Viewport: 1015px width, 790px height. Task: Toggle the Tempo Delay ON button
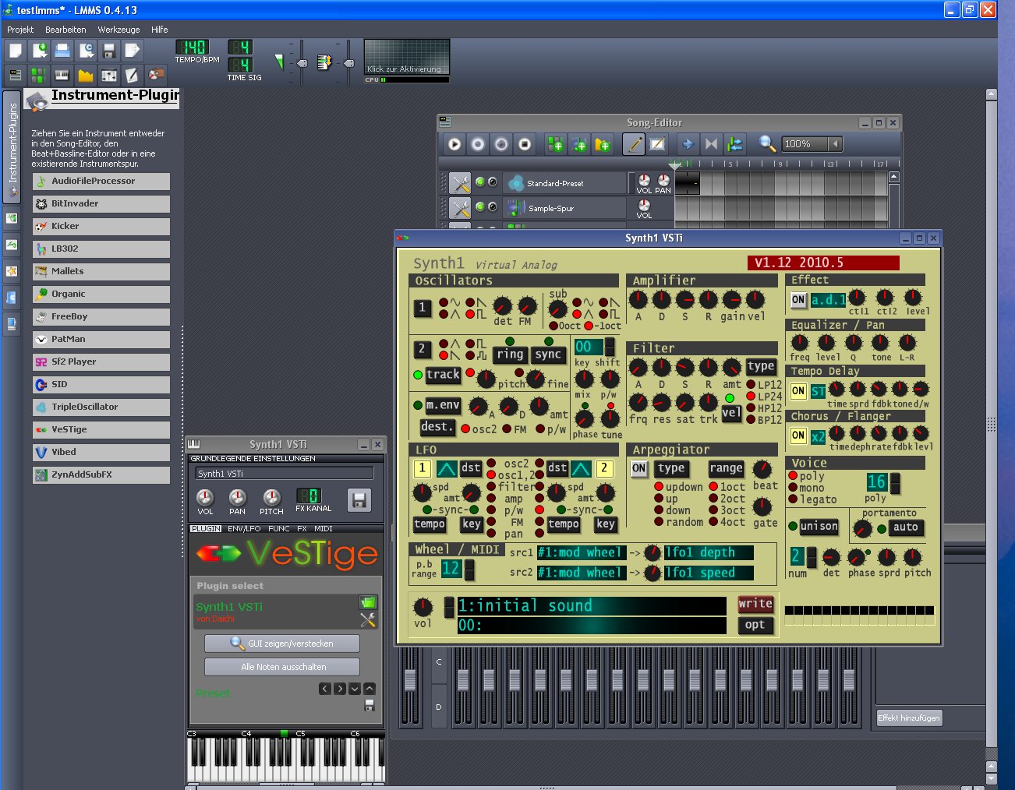[x=798, y=391]
